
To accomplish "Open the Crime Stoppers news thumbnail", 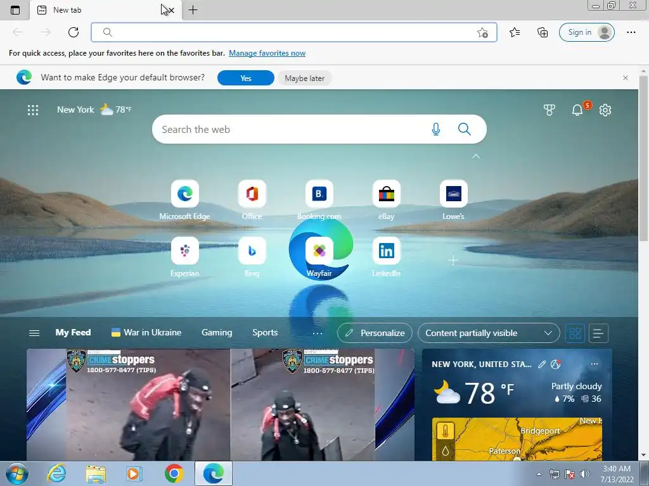I will click(x=220, y=404).
